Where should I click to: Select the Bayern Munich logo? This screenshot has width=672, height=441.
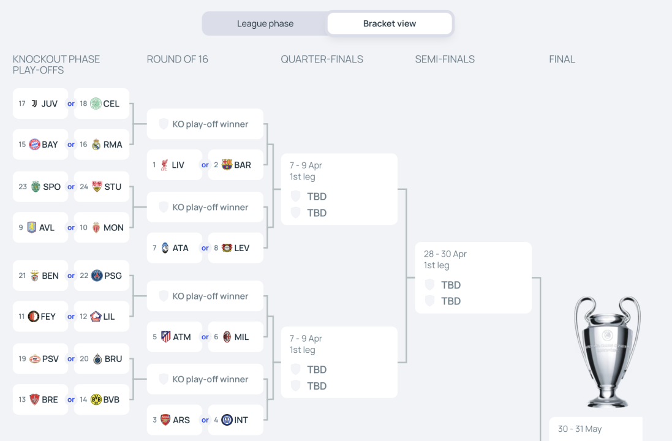tap(35, 145)
